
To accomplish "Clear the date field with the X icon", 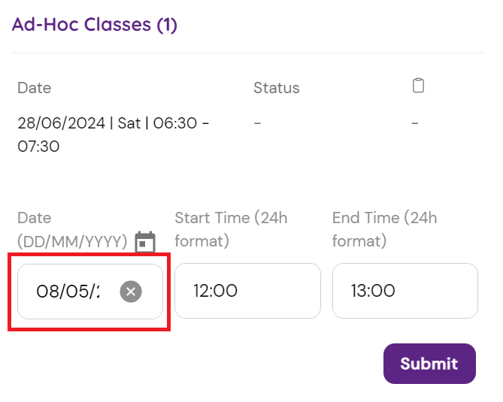I will pyautogui.click(x=131, y=292).
